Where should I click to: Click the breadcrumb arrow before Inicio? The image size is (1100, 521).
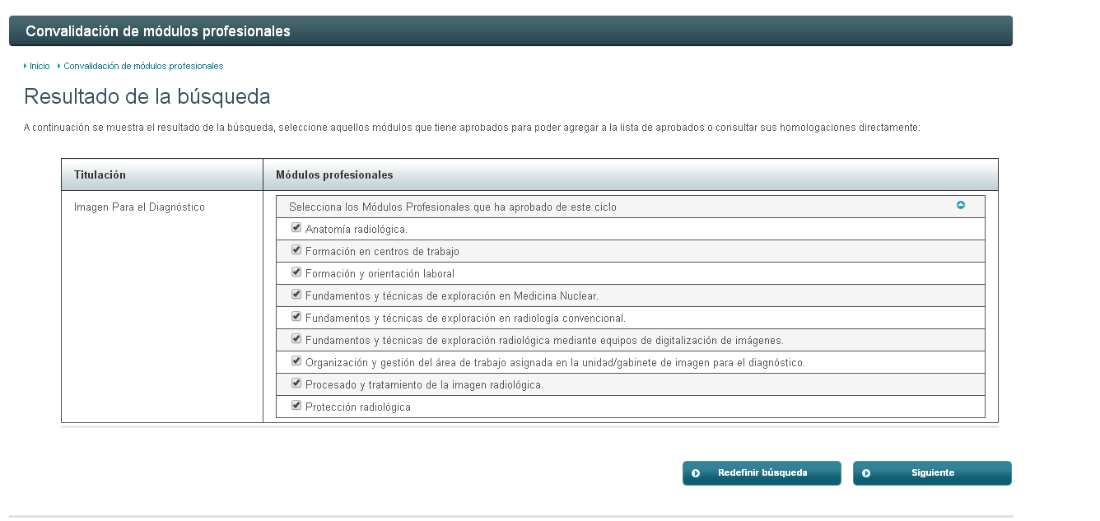(26, 66)
